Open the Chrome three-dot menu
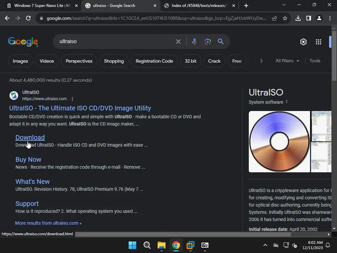Viewport: 337px width, 253px height. 330,18
